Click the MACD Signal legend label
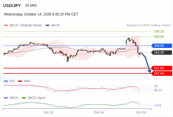This screenshot has height=117, width=173. (x=37, y=98)
